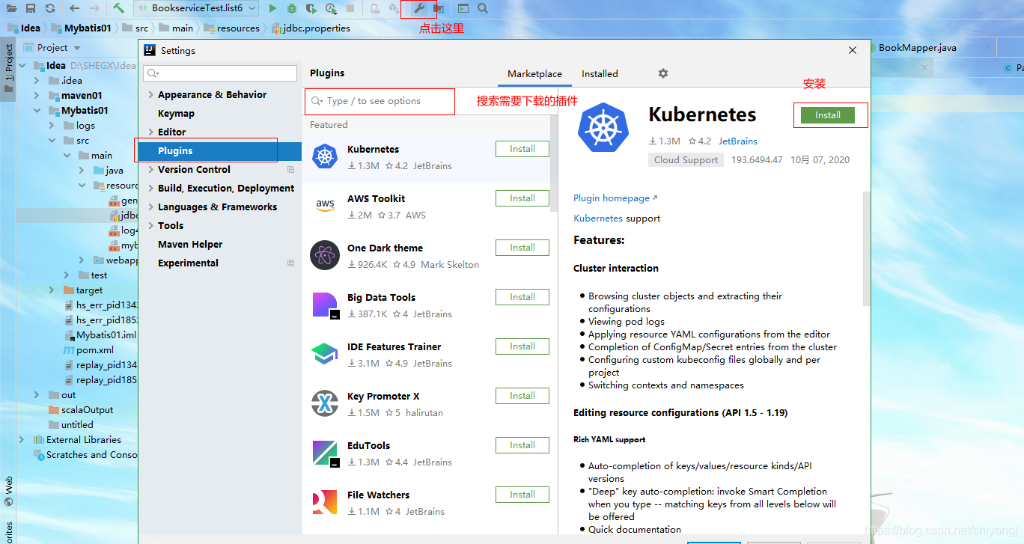This screenshot has height=544, width=1024.
Task: Build project with the hammer icon
Action: pyautogui.click(x=118, y=8)
